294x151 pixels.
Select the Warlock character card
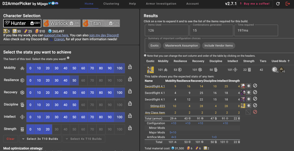click(x=62, y=23)
